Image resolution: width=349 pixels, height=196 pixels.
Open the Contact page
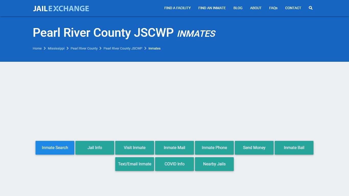pos(293,8)
